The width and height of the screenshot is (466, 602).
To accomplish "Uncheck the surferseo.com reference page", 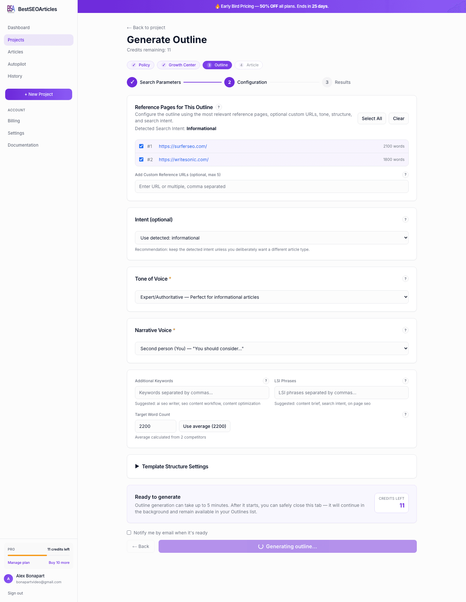I will pos(141,146).
